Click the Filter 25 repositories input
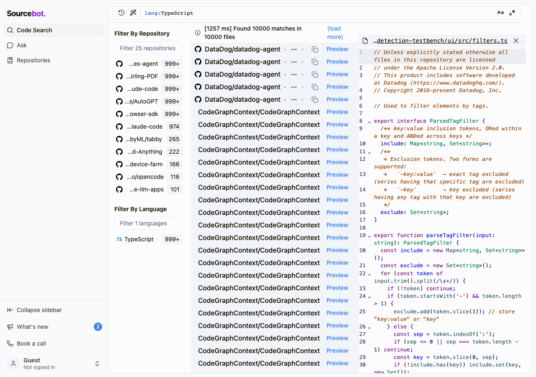Screen dimensions: 536x377 148,48
